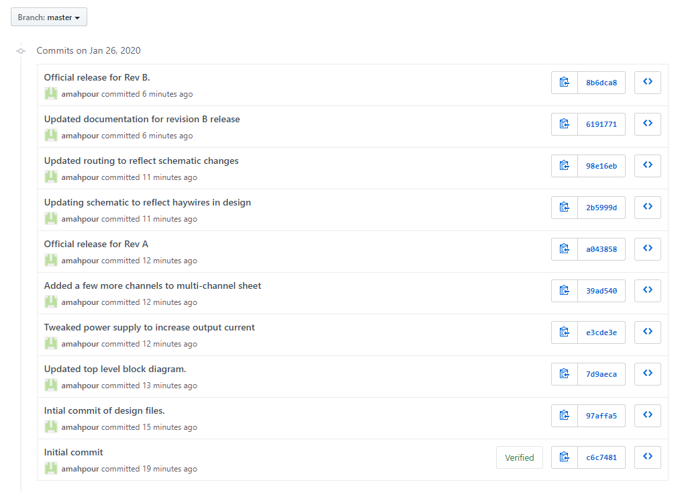Open 'Updated top level block diagram.' commit
The image size is (678, 491).
pyautogui.click(x=115, y=369)
